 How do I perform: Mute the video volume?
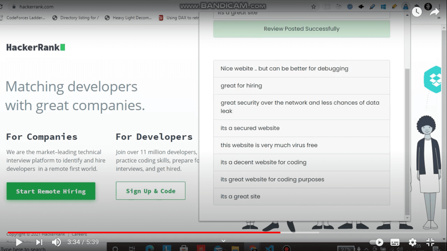click(56, 242)
